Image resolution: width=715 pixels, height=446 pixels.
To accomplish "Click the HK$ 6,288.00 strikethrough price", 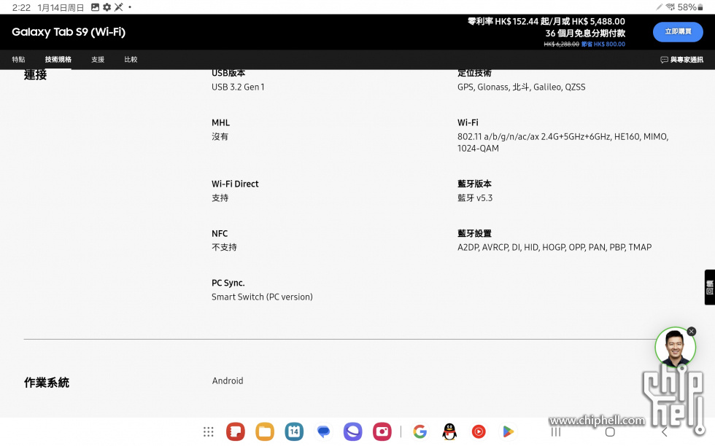I will [x=561, y=44].
